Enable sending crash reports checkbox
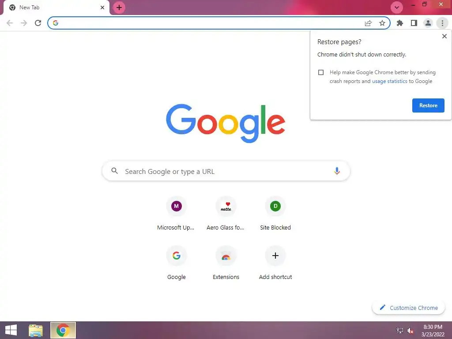Screen dimensions: 452x339 (x=321, y=72)
